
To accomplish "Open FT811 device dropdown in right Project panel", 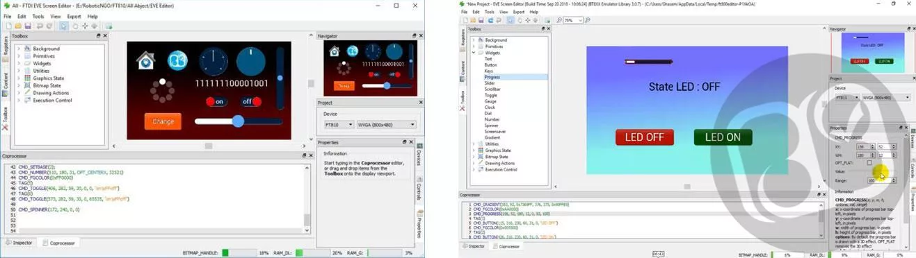I will coord(846,98).
